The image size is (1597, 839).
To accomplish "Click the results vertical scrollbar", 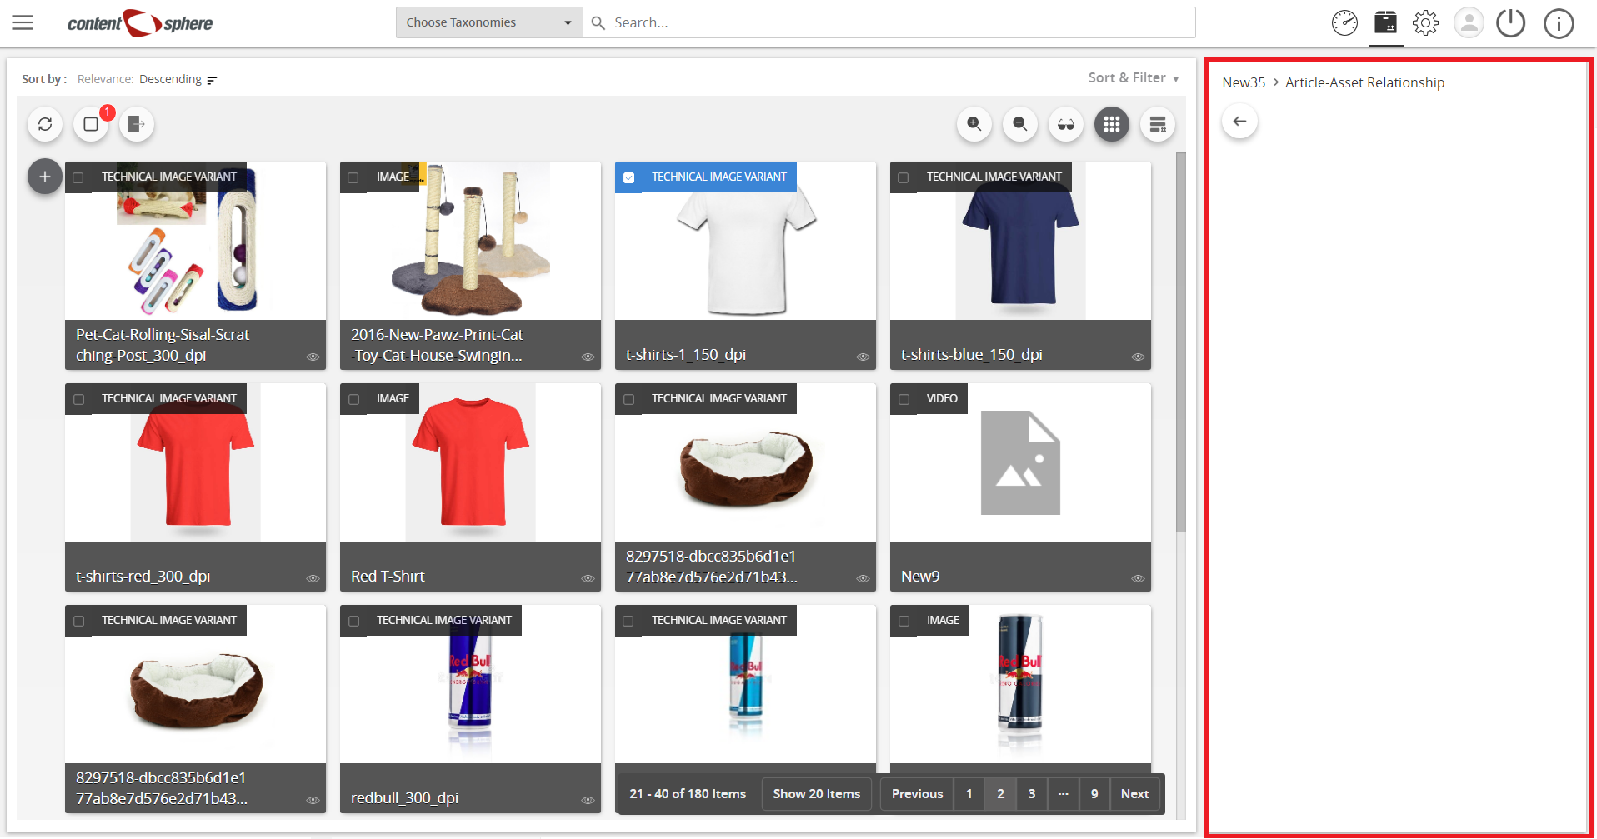I will click(x=1180, y=342).
